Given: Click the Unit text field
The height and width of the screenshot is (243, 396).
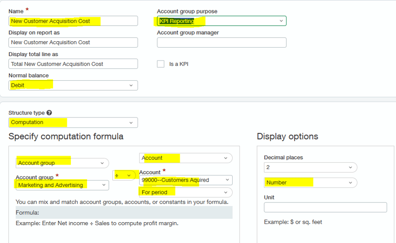Looking at the screenshot, I should (325, 207).
